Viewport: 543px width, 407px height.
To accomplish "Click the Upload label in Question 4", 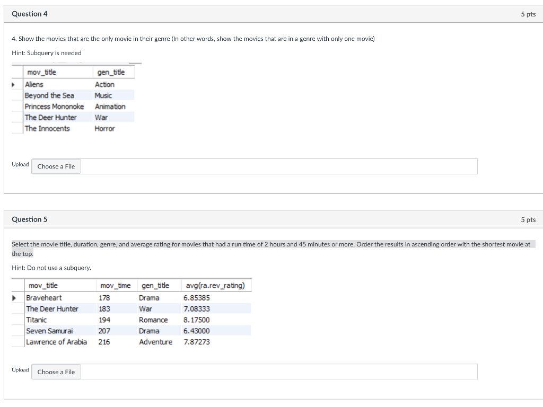I will pyautogui.click(x=20, y=164).
